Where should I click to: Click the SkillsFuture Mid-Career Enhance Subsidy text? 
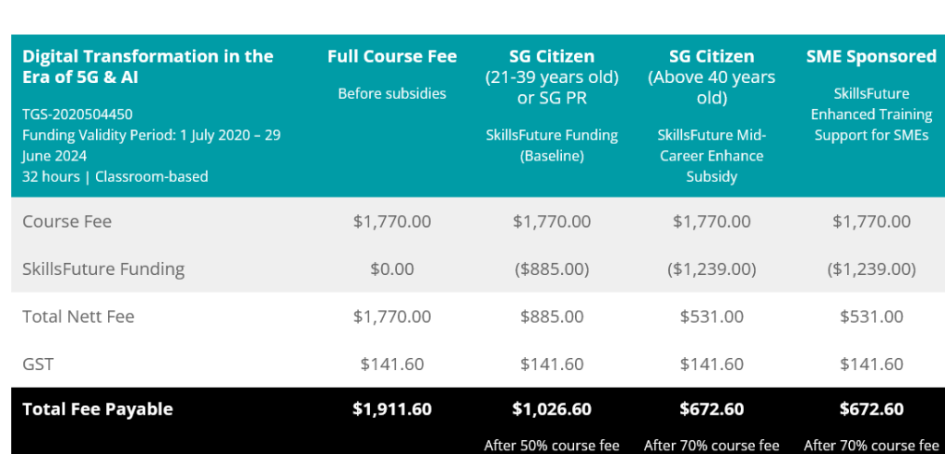712,156
